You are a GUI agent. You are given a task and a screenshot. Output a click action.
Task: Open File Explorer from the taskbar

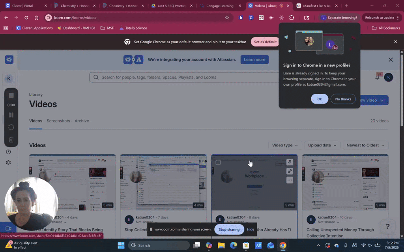[x=221, y=245]
